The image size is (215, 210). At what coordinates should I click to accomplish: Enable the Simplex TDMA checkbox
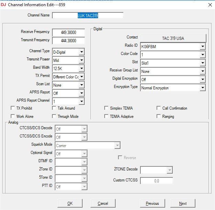tap(106, 108)
